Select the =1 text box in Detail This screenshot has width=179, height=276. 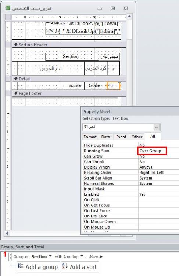(x=114, y=86)
